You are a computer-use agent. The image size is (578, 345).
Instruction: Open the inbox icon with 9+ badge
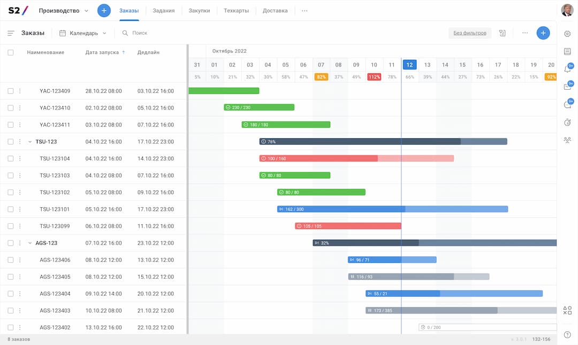(x=567, y=87)
